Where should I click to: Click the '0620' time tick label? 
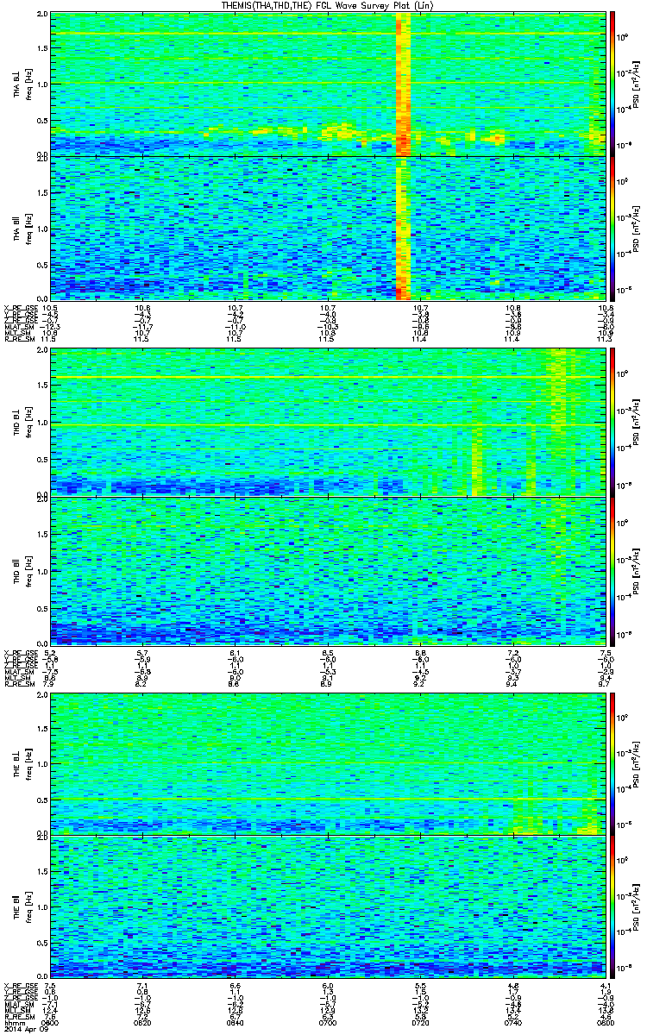[144, 1022]
